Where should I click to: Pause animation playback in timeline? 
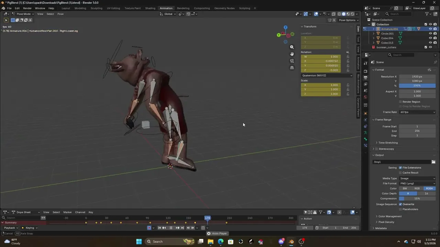pos(171,228)
